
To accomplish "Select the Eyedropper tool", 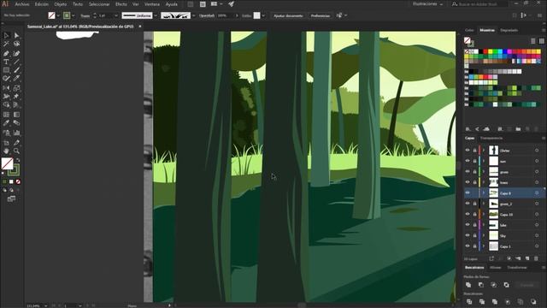I will 6,123.
